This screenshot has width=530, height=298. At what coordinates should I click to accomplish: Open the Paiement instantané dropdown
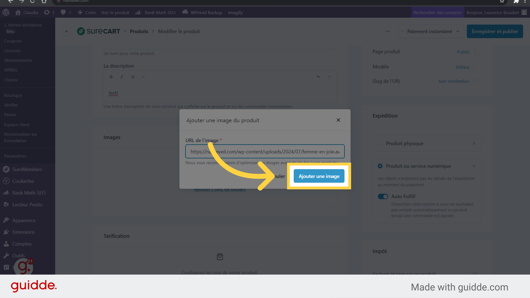430,31
